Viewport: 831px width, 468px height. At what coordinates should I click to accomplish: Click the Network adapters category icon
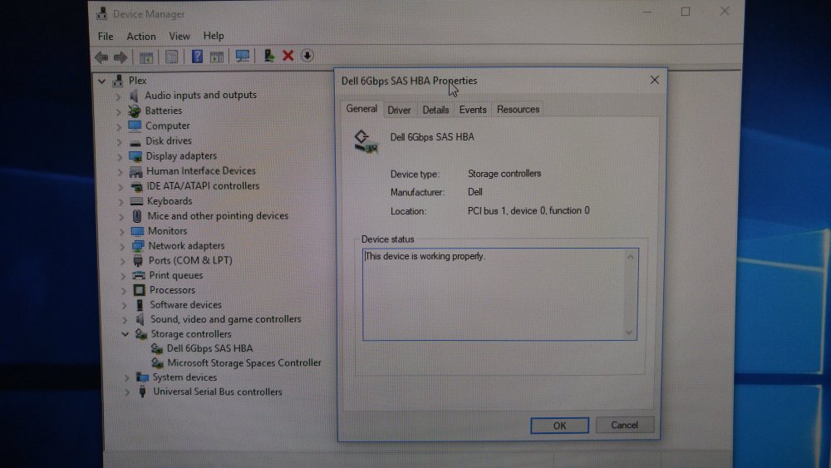pos(138,246)
